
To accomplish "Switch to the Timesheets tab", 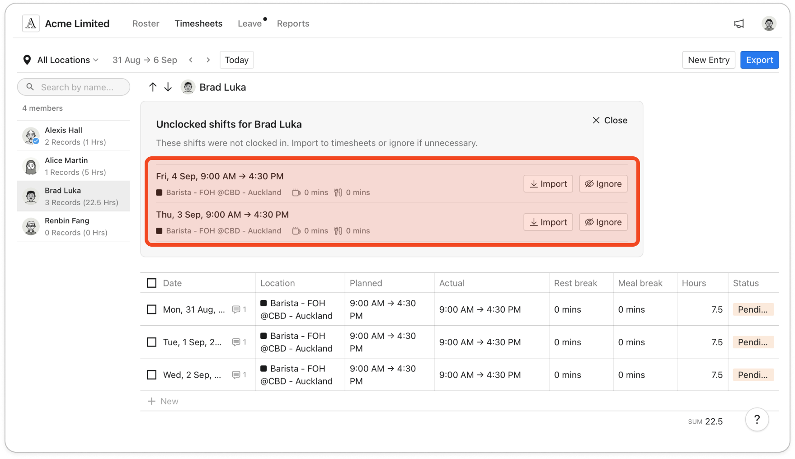I will point(198,23).
